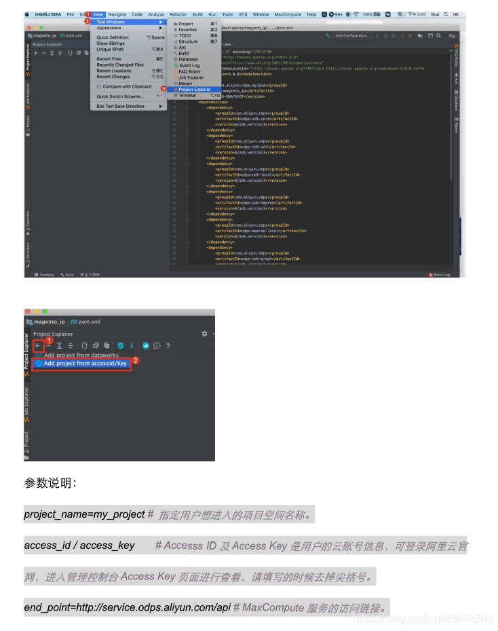This screenshot has width=498, height=631.
Task: Choose Recent Files in View menu
Action: [x=128, y=59]
